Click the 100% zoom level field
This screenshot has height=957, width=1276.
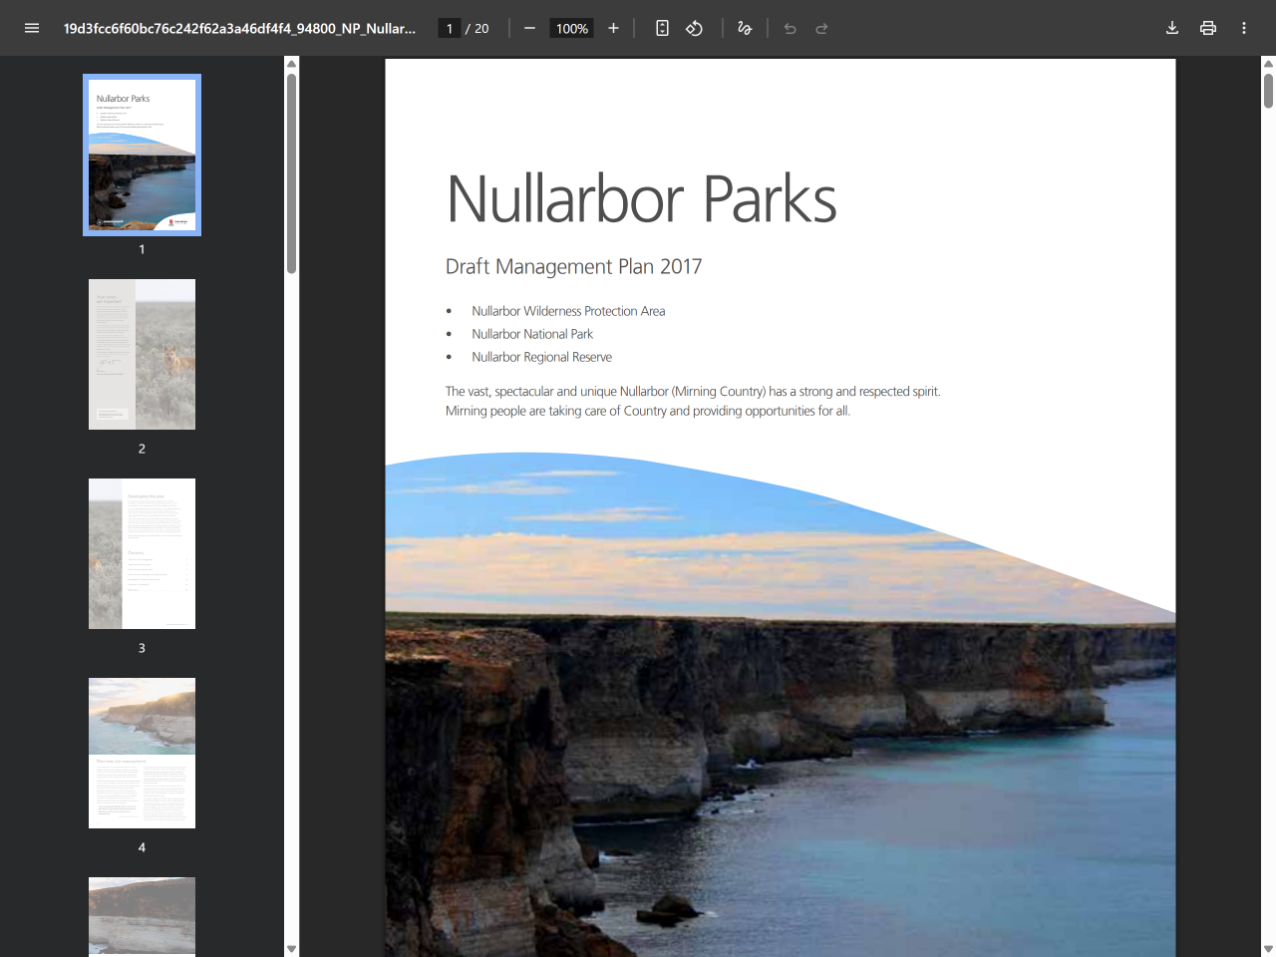click(572, 28)
